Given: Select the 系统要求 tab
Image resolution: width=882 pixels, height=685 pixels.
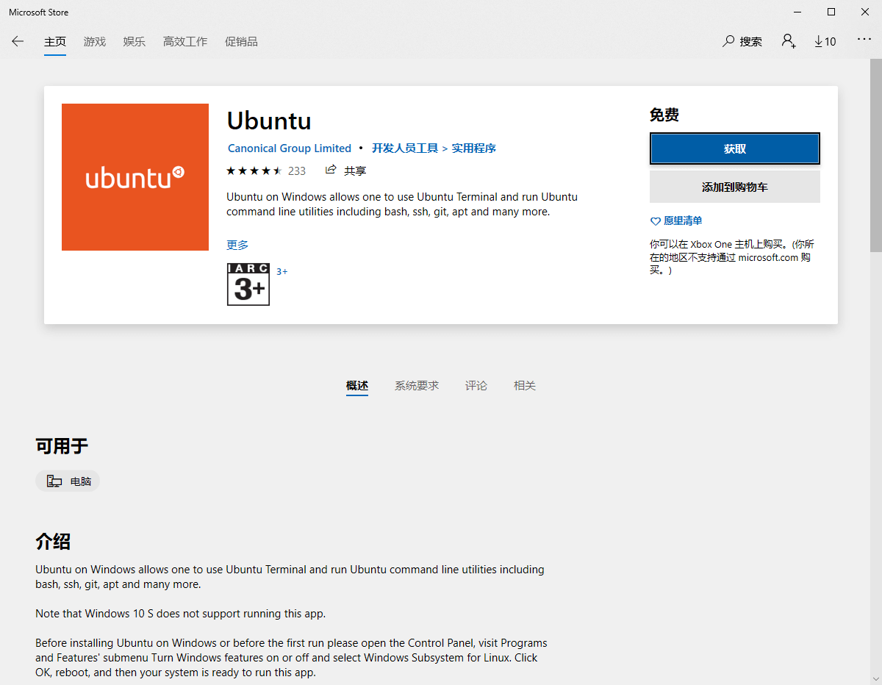Looking at the screenshot, I should (417, 386).
